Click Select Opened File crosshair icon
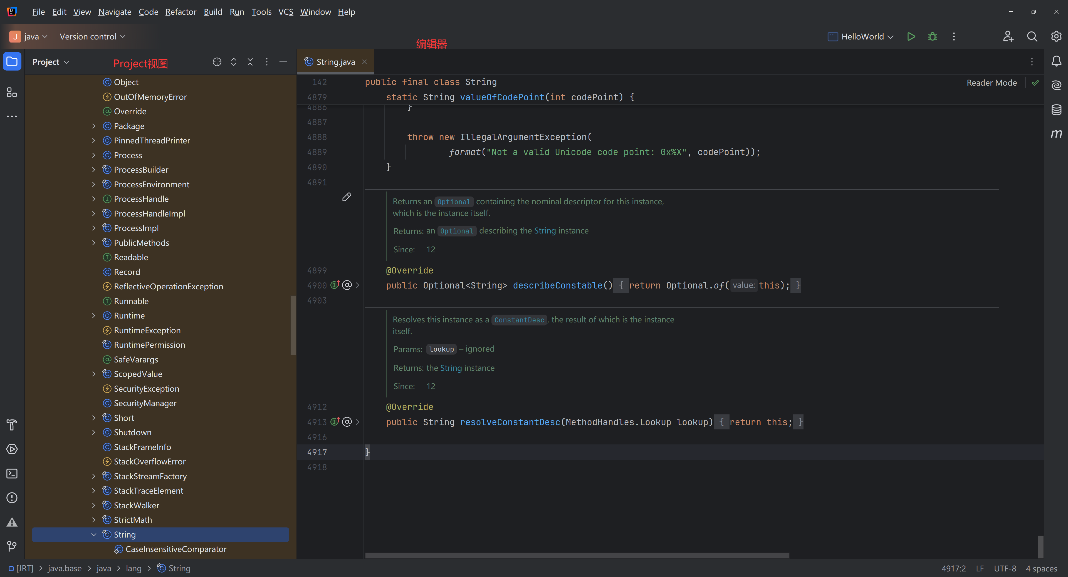The height and width of the screenshot is (577, 1068). coord(217,62)
